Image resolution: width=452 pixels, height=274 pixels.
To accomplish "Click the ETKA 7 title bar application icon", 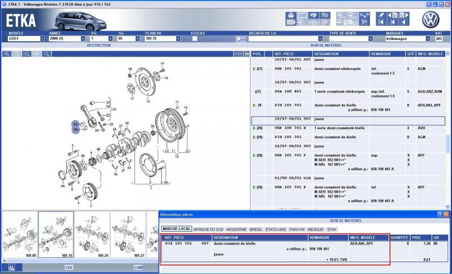I will coord(4,5).
